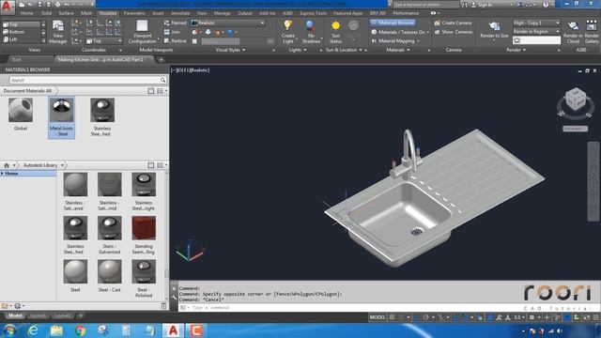Screen dimensions: 601x338
Task: Click the Restore viewport button
Action: point(175,40)
